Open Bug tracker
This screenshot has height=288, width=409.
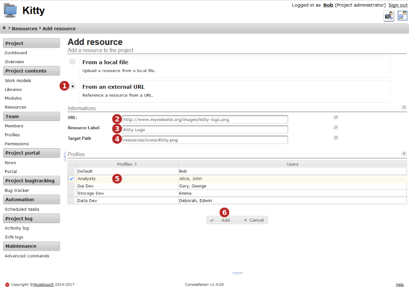click(x=17, y=190)
